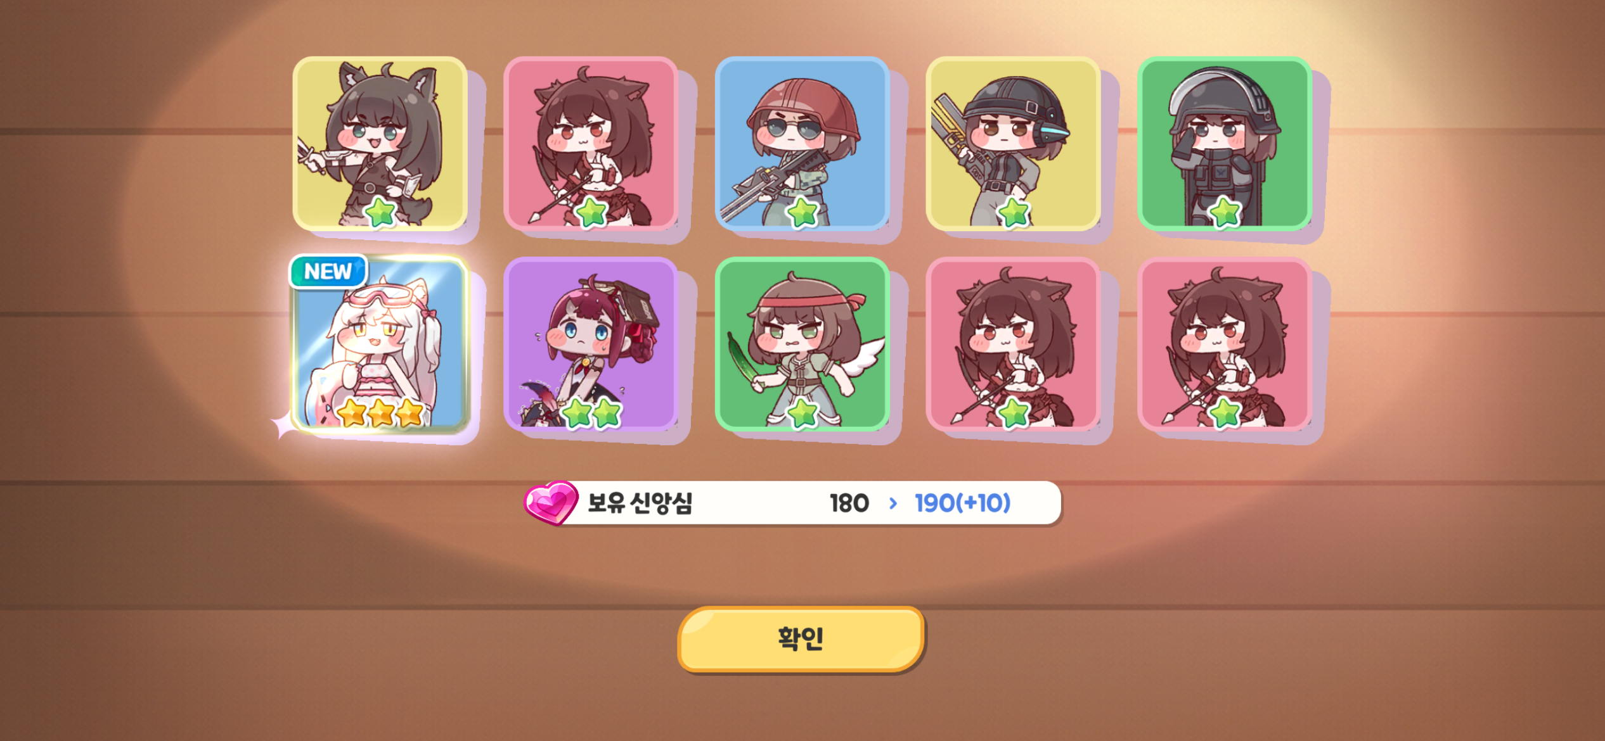1605x741 pixels.
Task: Select the red headband winged girl card
Action: click(x=802, y=344)
